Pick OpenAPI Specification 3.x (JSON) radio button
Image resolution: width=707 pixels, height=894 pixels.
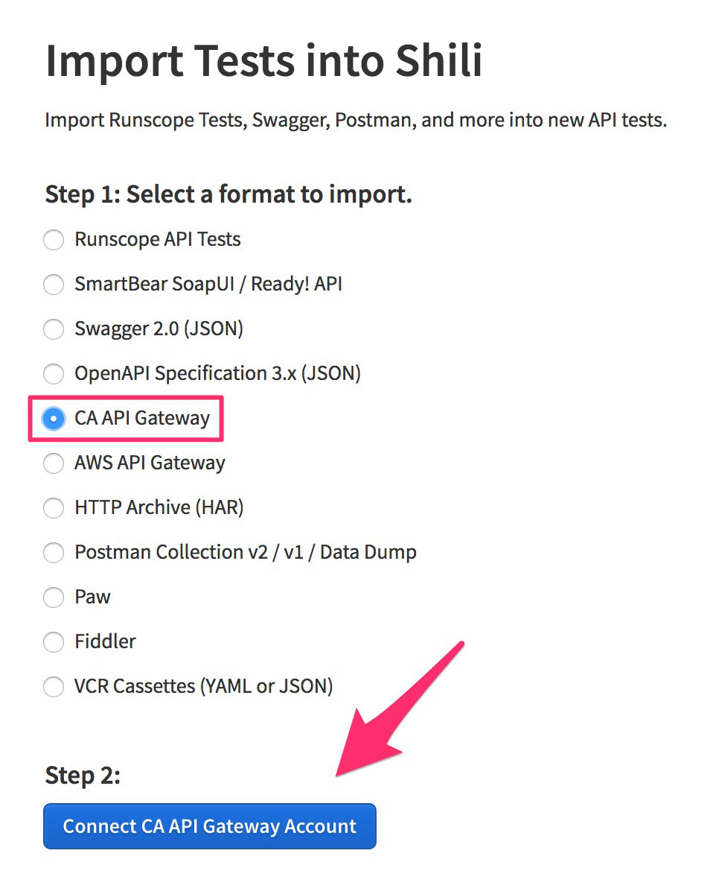pos(54,374)
